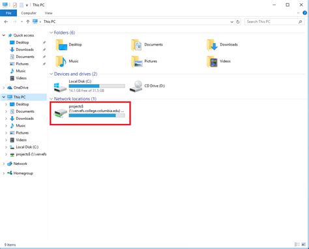
Task: Open the Downloads folder with blue arrow
Action: click(213, 45)
